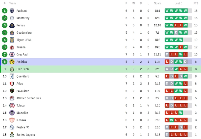Viewport: 201px width, 139px height.
Task: Click the Toluca club badge
Action: tap(12, 105)
